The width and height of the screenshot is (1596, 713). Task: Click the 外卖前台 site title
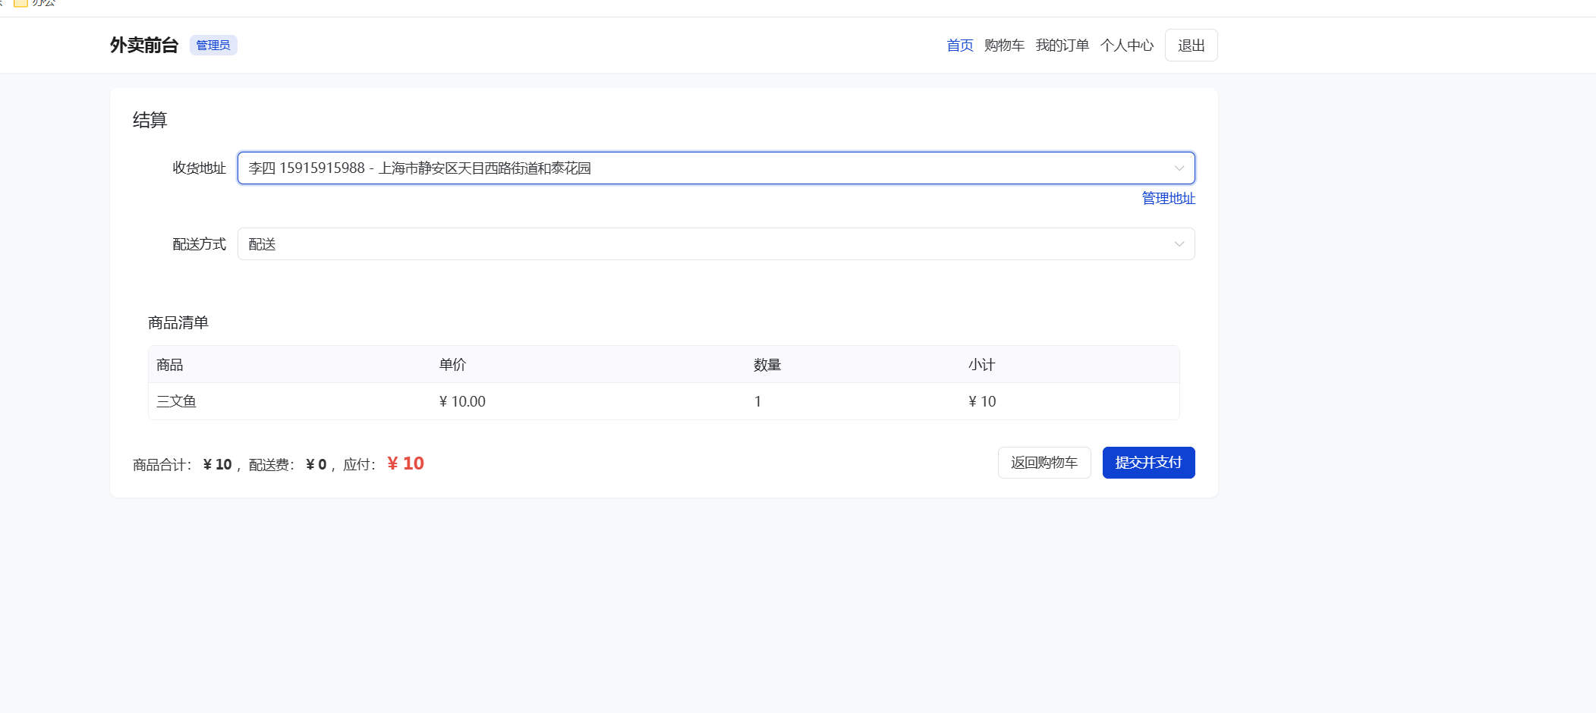[143, 46]
